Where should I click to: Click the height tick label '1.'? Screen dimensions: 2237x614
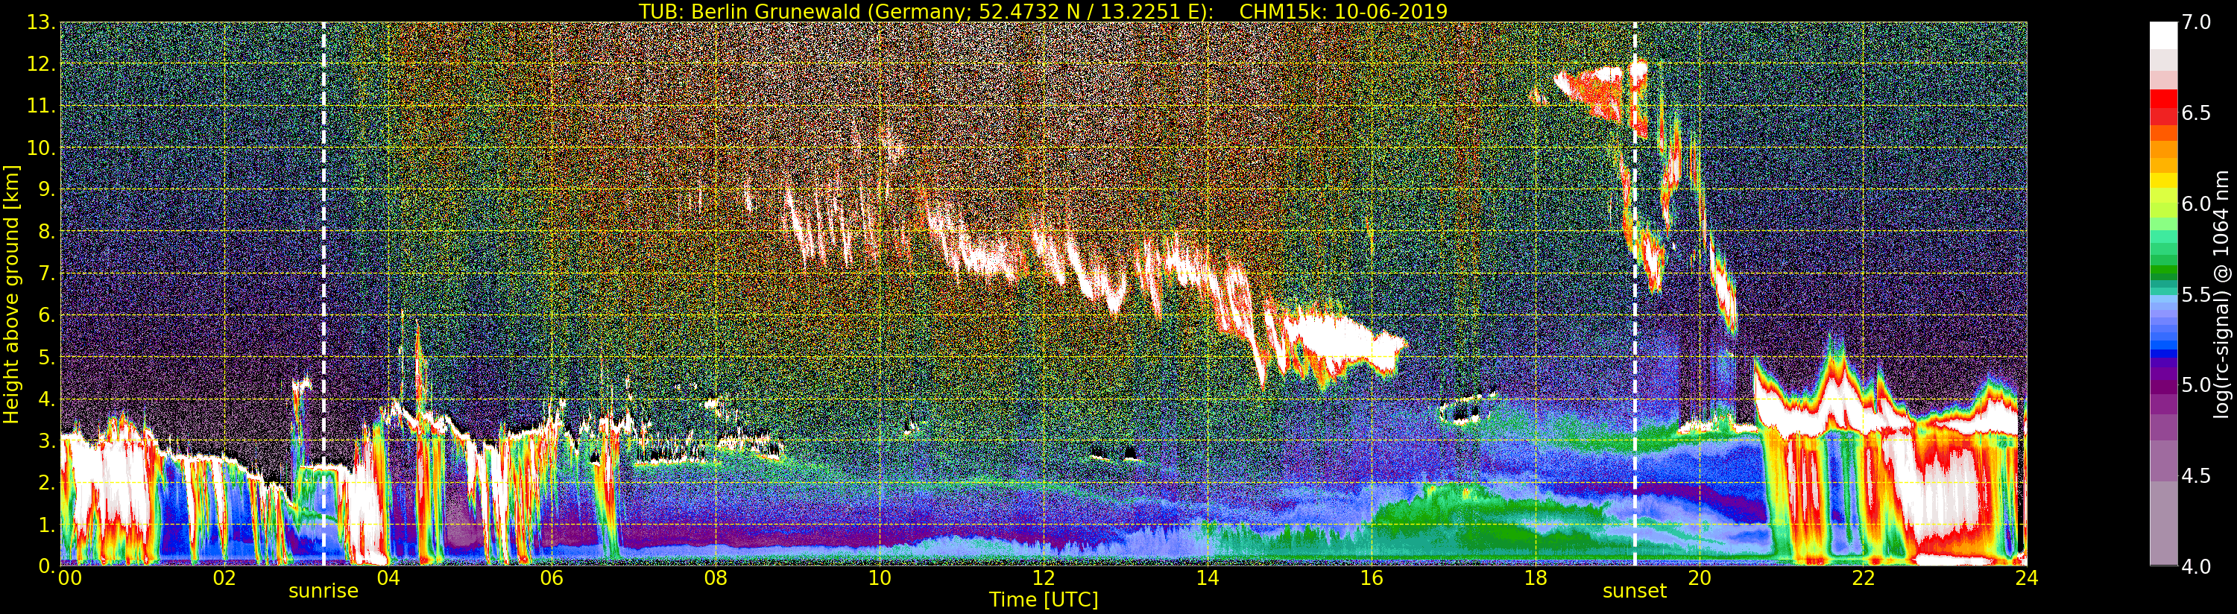coord(46,525)
